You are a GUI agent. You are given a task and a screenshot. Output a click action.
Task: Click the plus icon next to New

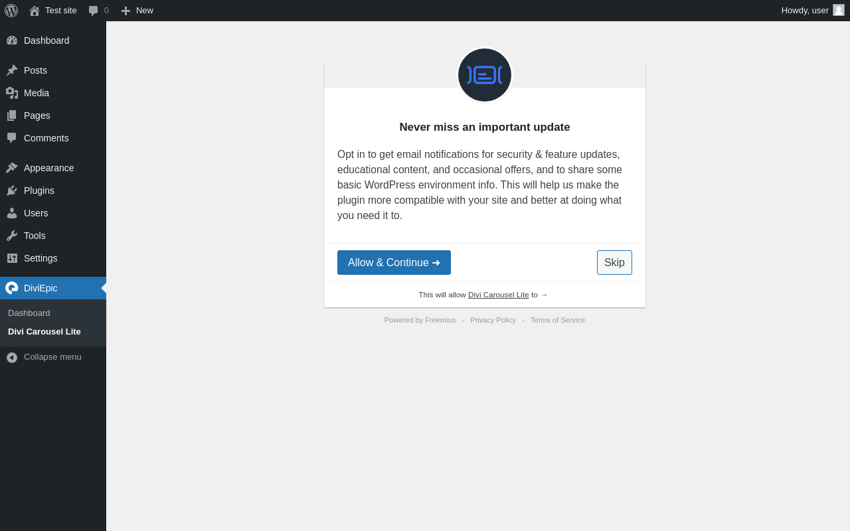[x=126, y=11]
